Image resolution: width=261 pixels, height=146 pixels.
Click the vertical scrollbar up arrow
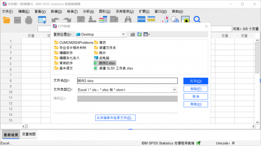tap(257, 40)
